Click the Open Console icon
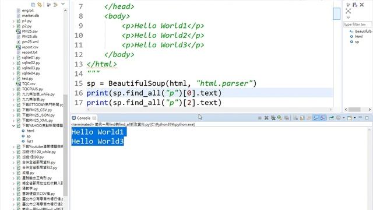 pos(350,118)
